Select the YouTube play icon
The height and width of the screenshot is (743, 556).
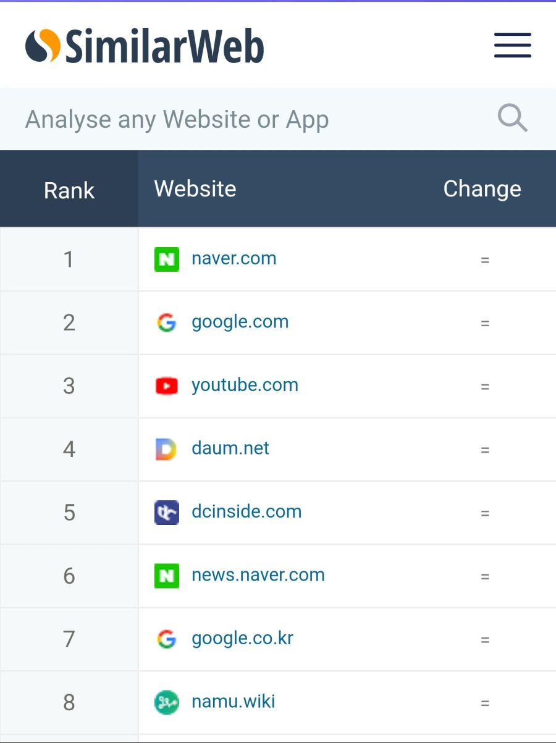[166, 385]
